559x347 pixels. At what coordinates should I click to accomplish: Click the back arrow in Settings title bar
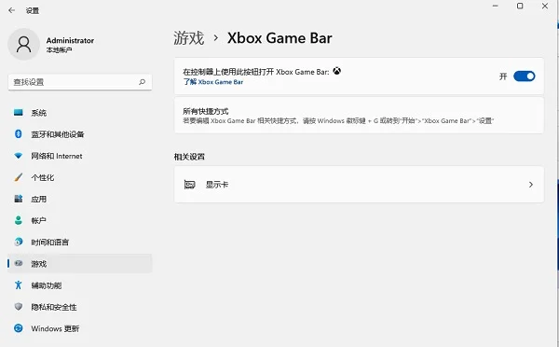click(12, 10)
